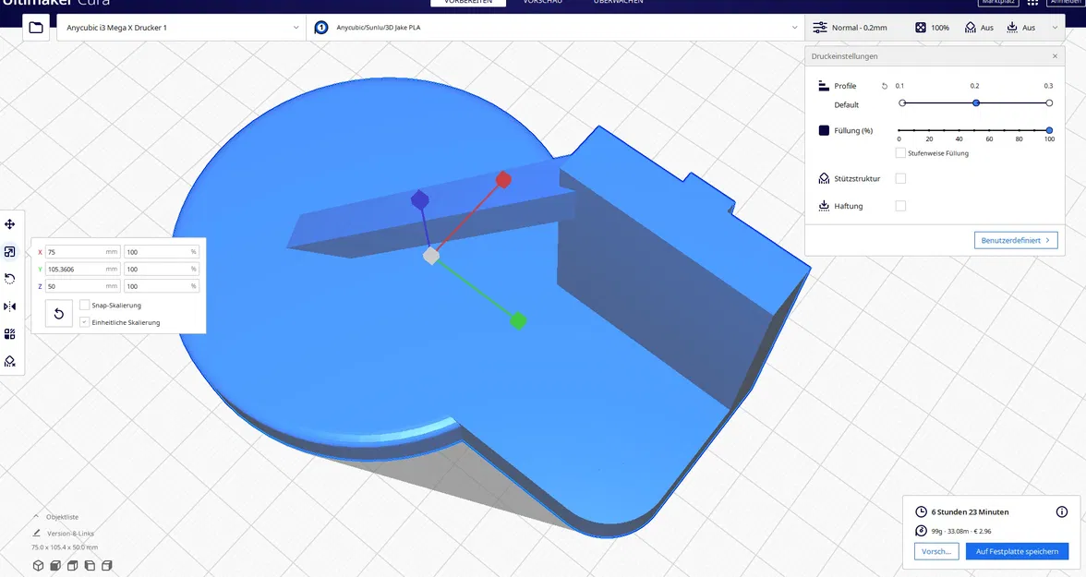Open Anycubic i3 Mega X printer dropdown
This screenshot has height=577, width=1086.
click(181, 28)
